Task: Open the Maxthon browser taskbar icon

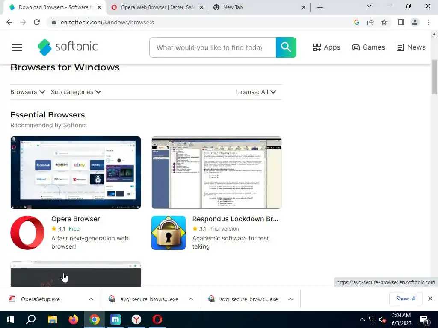Action: (115, 319)
